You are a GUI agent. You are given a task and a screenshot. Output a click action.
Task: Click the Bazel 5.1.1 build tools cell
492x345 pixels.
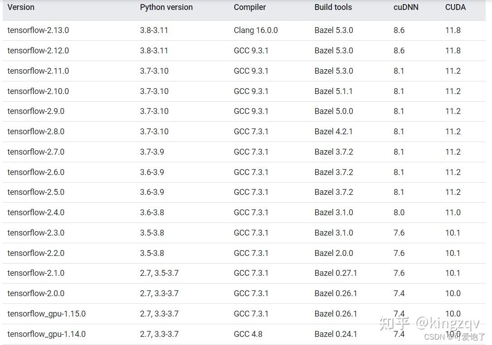333,91
